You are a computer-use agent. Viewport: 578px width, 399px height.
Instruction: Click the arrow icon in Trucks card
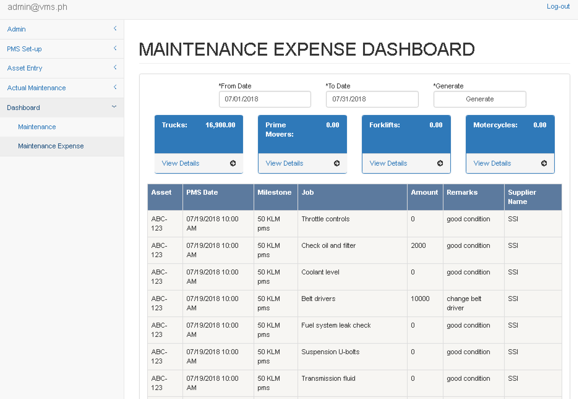point(233,163)
